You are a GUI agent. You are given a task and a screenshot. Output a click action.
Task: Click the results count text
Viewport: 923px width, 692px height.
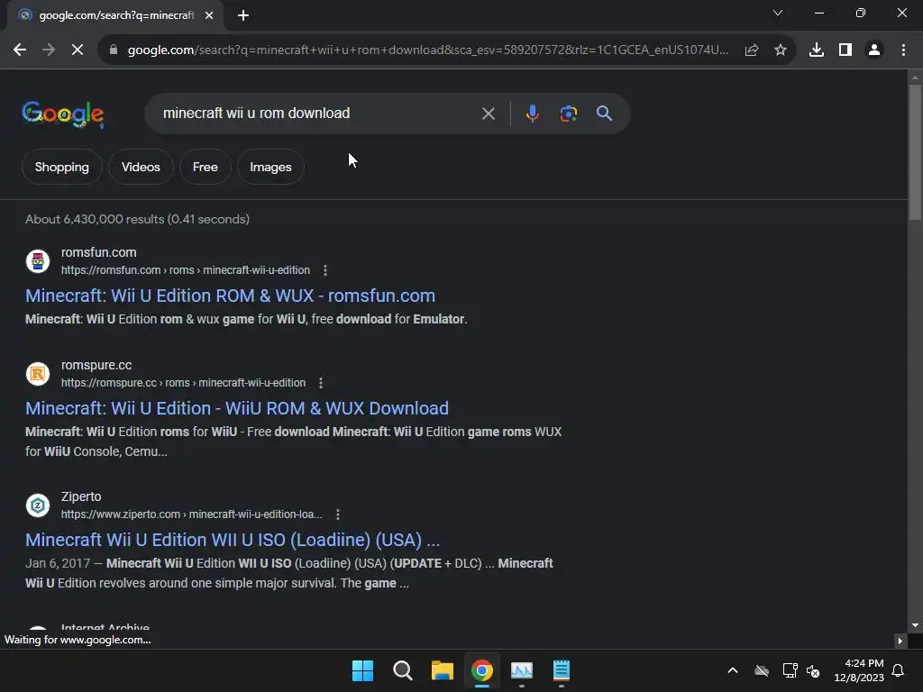(137, 219)
